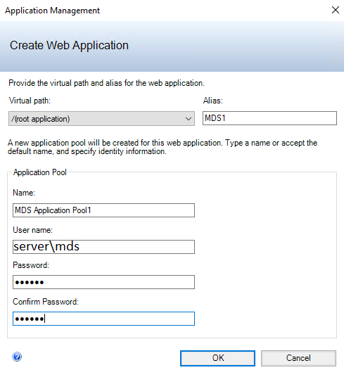Click the 'Virtual path:' label

[x=30, y=101]
